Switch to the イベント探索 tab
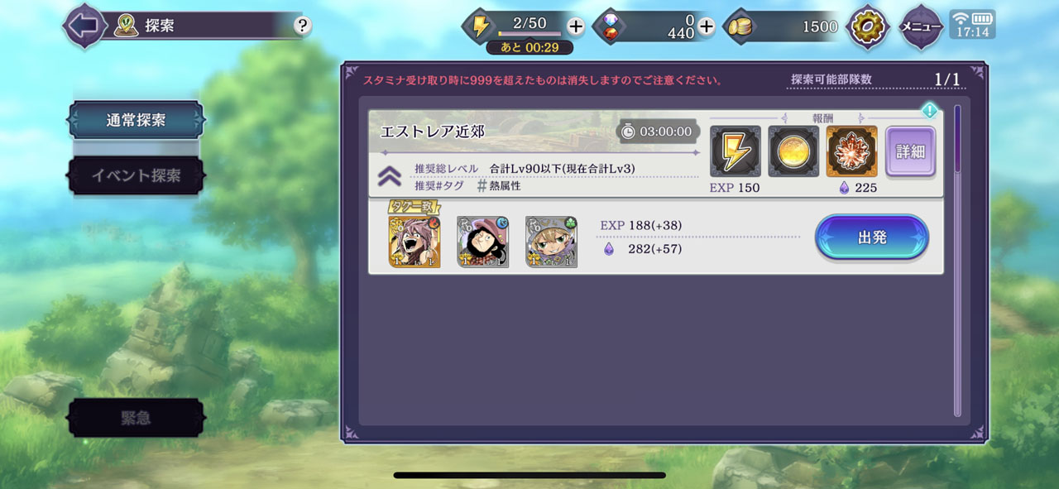 click(x=136, y=175)
